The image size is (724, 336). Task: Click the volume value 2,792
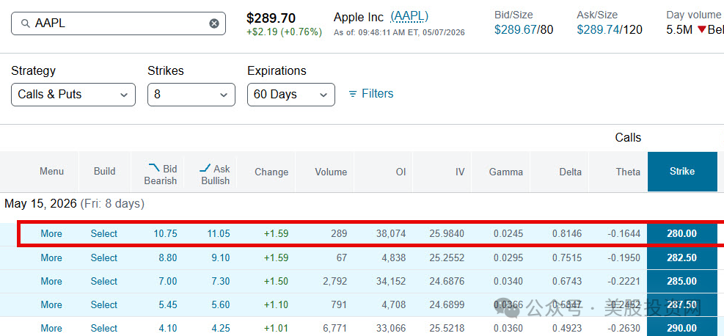click(334, 281)
